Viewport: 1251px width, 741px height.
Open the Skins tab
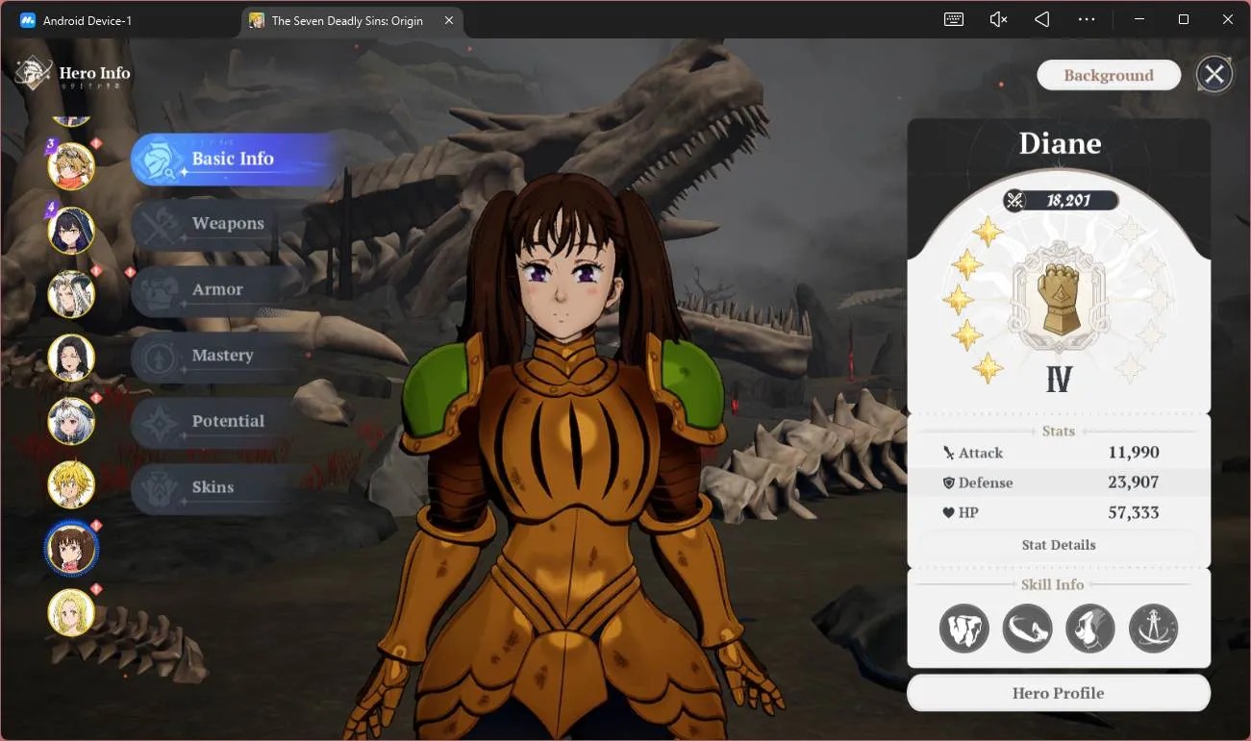213,487
